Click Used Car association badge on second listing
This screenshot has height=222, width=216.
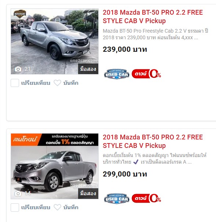pyautogui.click(x=117, y=199)
